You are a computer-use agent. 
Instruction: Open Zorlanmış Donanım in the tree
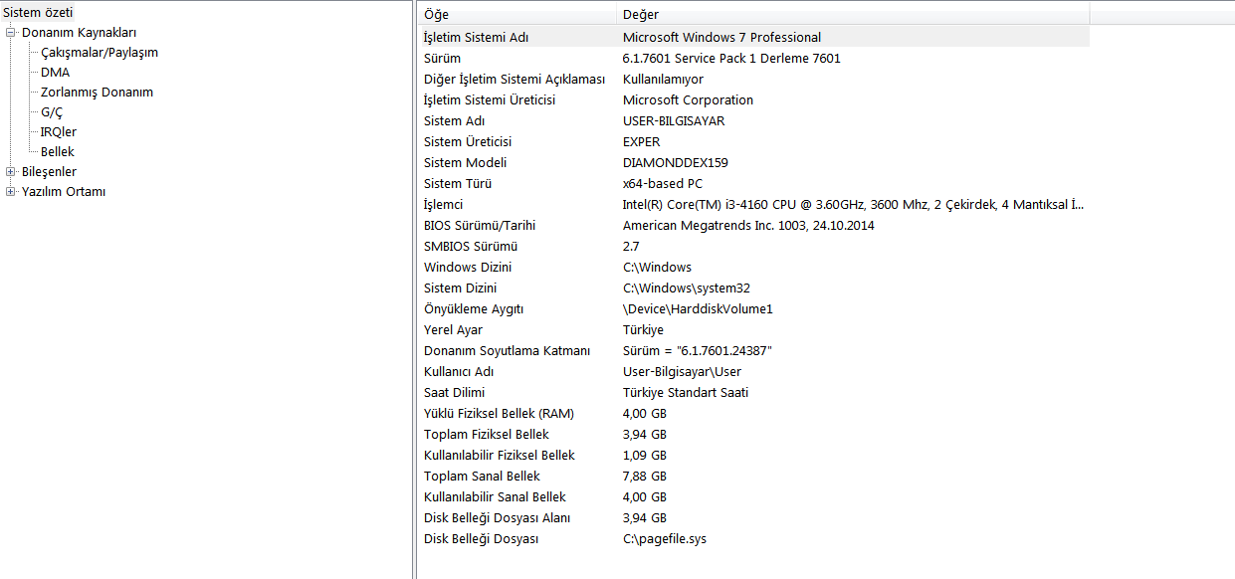click(x=97, y=93)
